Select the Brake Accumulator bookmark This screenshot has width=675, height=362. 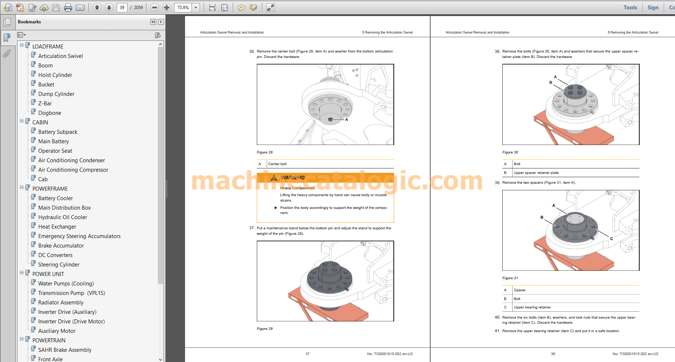[x=61, y=246]
